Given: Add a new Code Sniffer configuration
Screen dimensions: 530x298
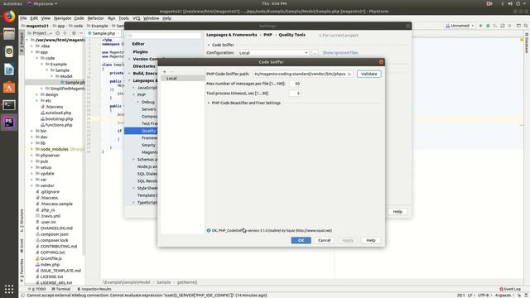Looking at the screenshot, I should click(x=165, y=72).
